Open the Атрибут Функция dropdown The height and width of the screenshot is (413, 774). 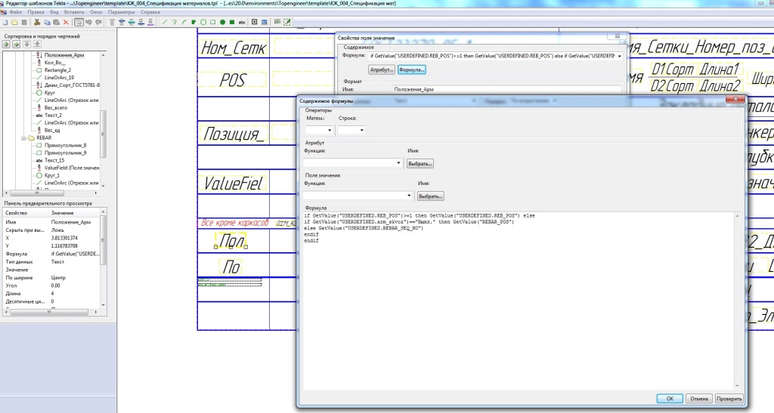[352, 163]
